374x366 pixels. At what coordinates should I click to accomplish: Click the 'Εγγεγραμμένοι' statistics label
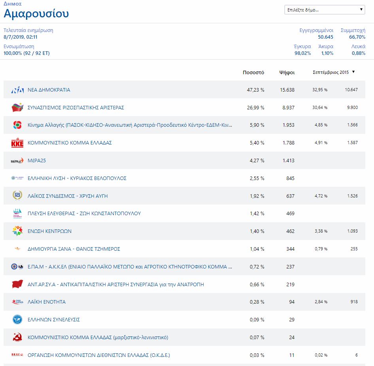coord(317,30)
